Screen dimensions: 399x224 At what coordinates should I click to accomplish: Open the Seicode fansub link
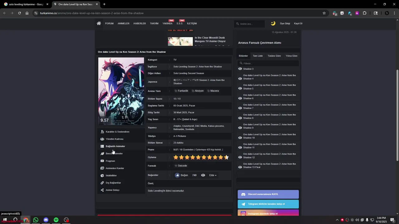pyautogui.click(x=180, y=166)
